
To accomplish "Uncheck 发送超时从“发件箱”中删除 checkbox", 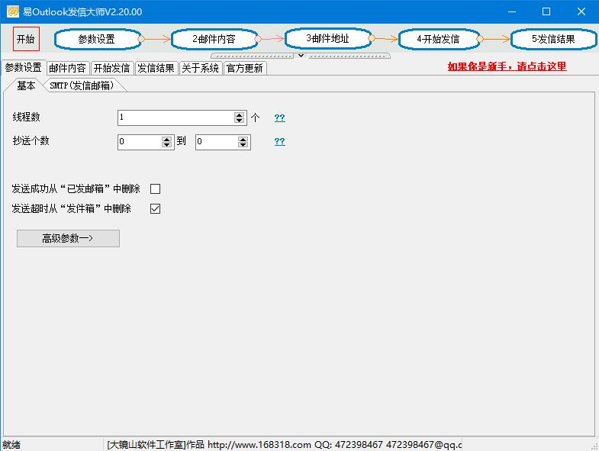I will pos(156,208).
